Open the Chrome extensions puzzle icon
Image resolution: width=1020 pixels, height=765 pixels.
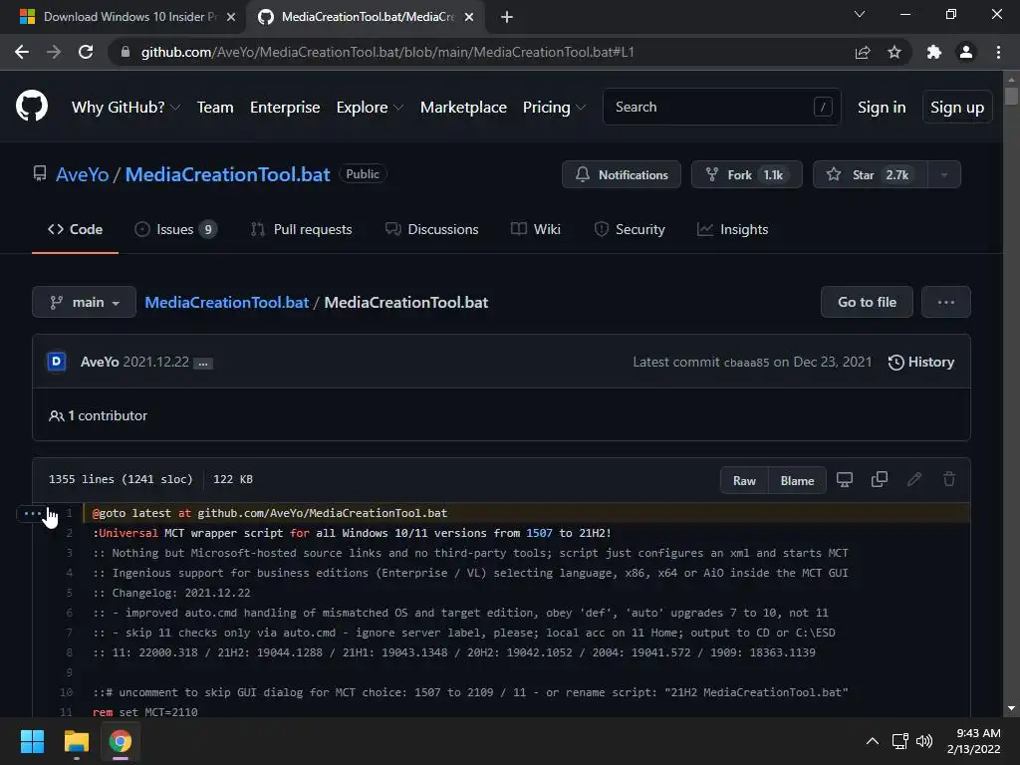pyautogui.click(x=934, y=52)
